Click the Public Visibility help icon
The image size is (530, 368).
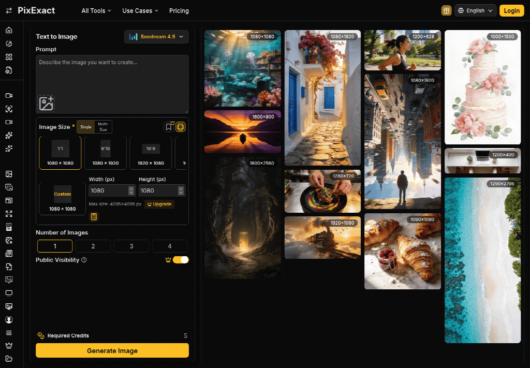click(84, 260)
